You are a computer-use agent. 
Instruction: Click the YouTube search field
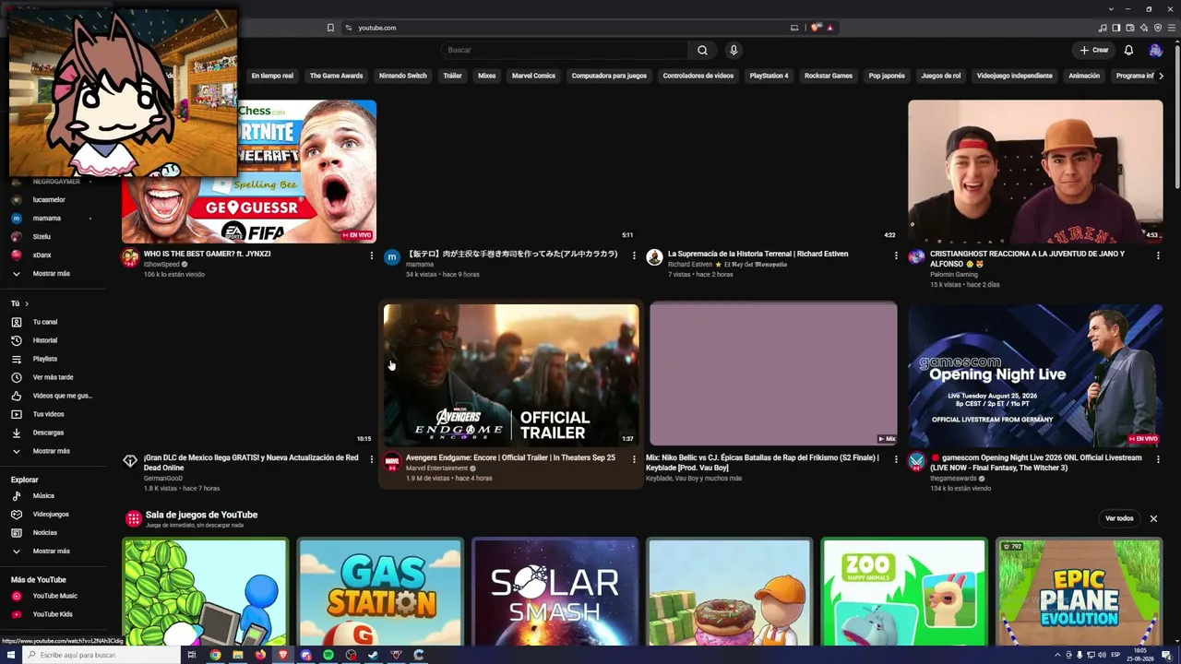pyautogui.click(x=565, y=50)
